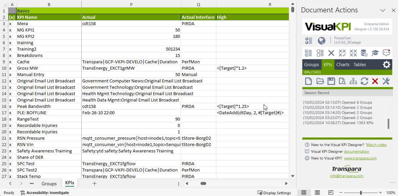Viewport: 398px width, 196px height.
Task: Open the chat feedback bubble icon
Action: coord(386,53)
